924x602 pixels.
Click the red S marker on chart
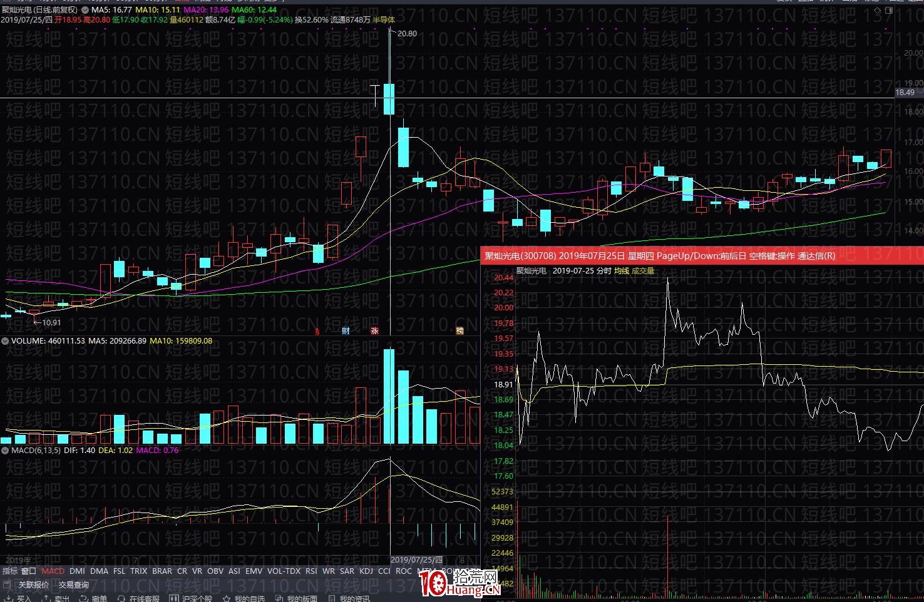pyautogui.click(x=317, y=332)
